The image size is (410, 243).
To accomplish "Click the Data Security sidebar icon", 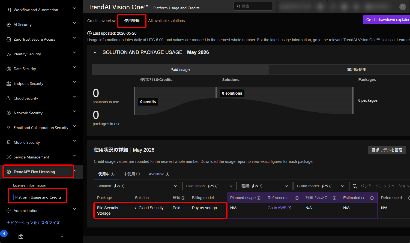I will (x=9, y=69).
